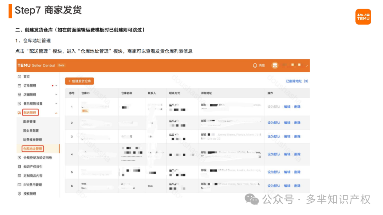Click the 知识产权指引 icon

click(19, 167)
